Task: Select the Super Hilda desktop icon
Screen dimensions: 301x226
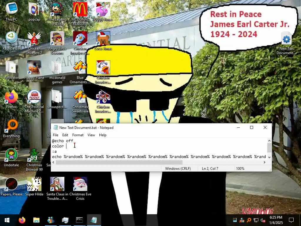Action: [x=34, y=186]
